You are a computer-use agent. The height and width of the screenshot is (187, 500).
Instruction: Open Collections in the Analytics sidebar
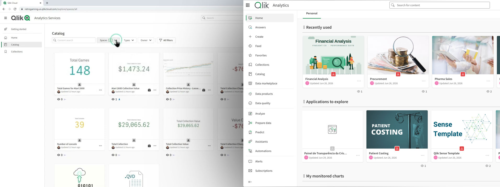coord(270,65)
